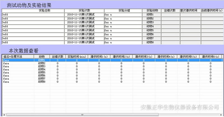Viewport: 224px width, 117px height.
Task: Select the 动物6 cell in the top table
Action: [152, 35]
